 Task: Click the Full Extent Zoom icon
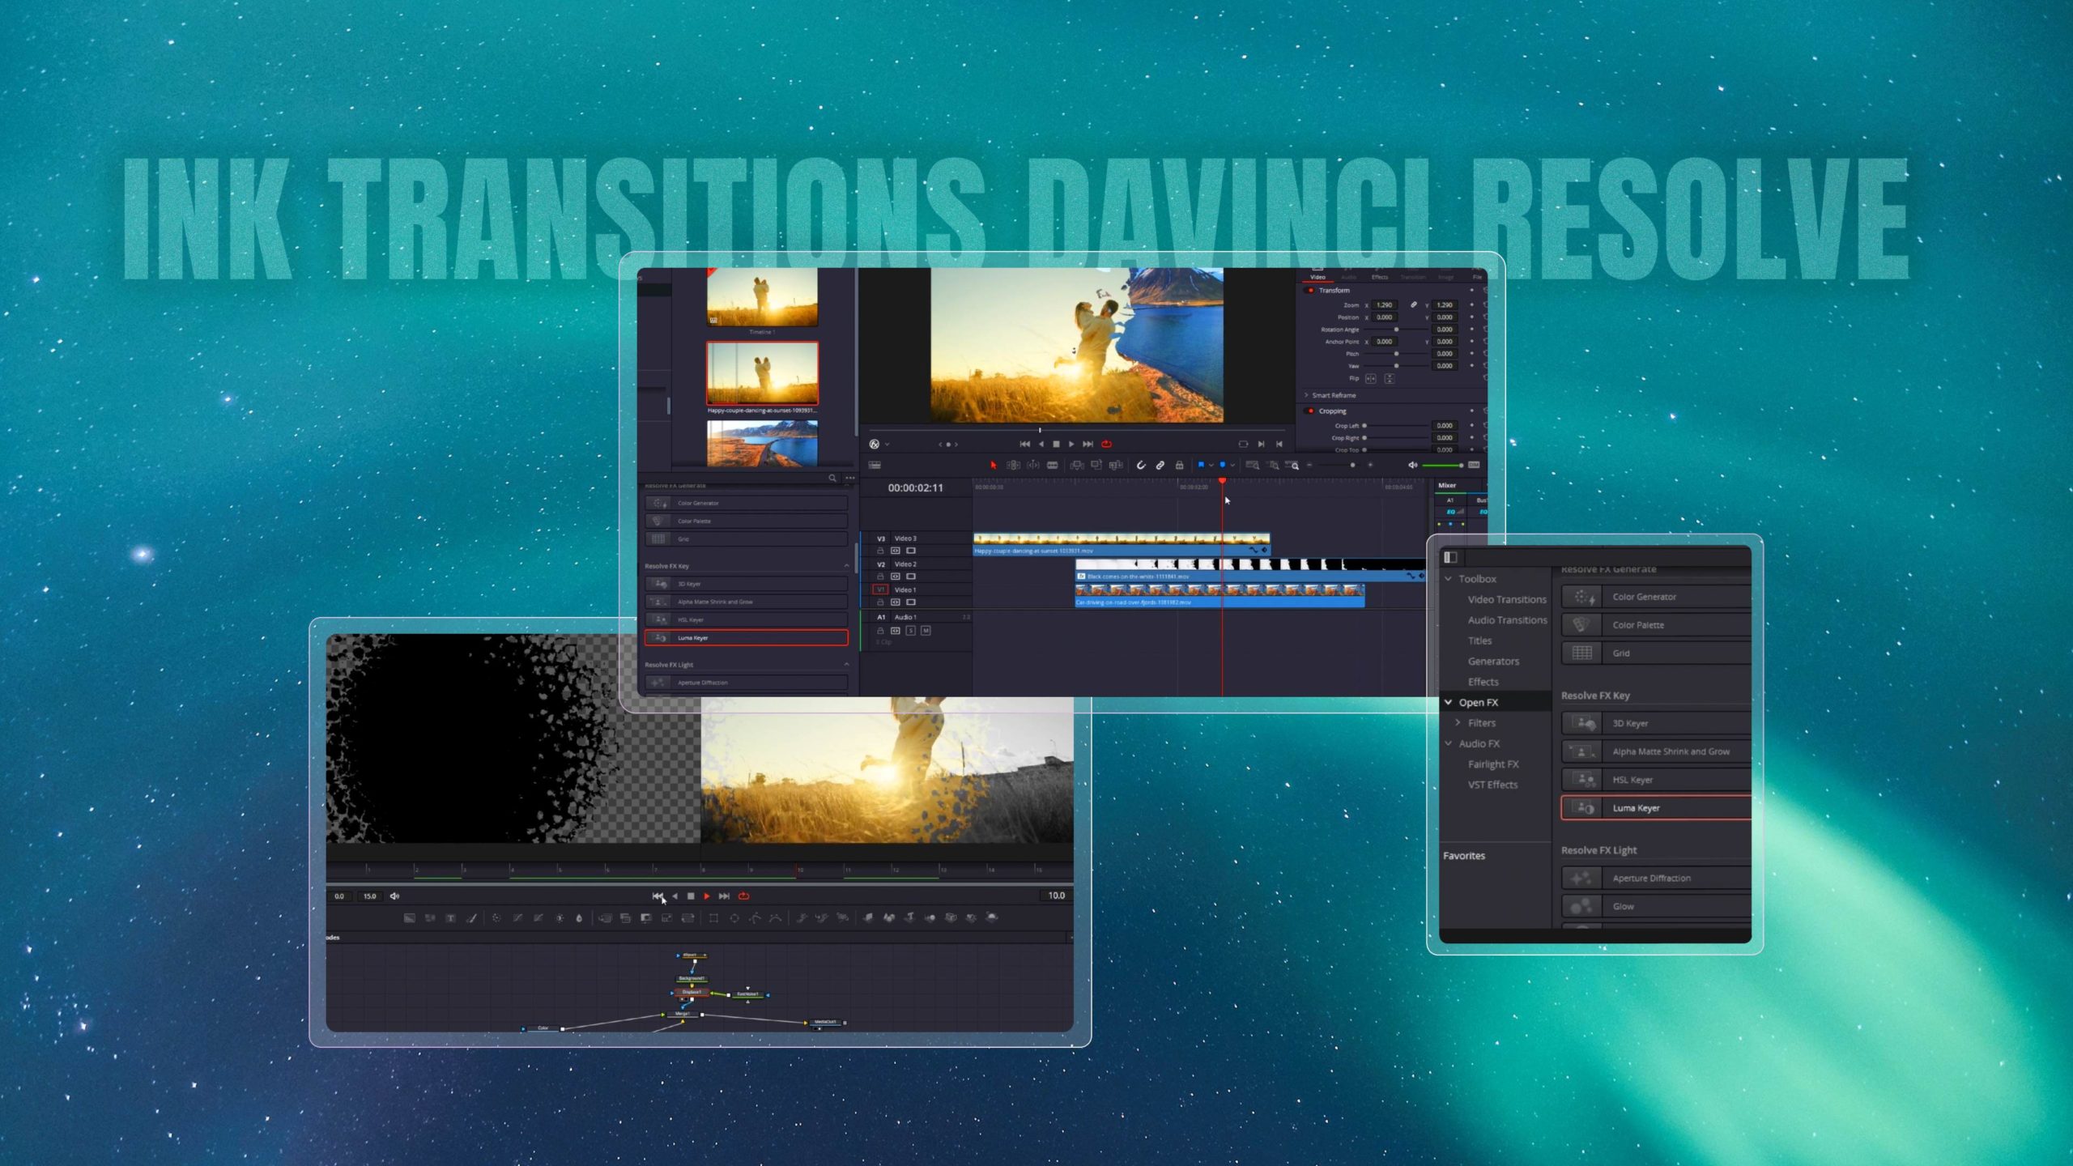[x=1253, y=466]
